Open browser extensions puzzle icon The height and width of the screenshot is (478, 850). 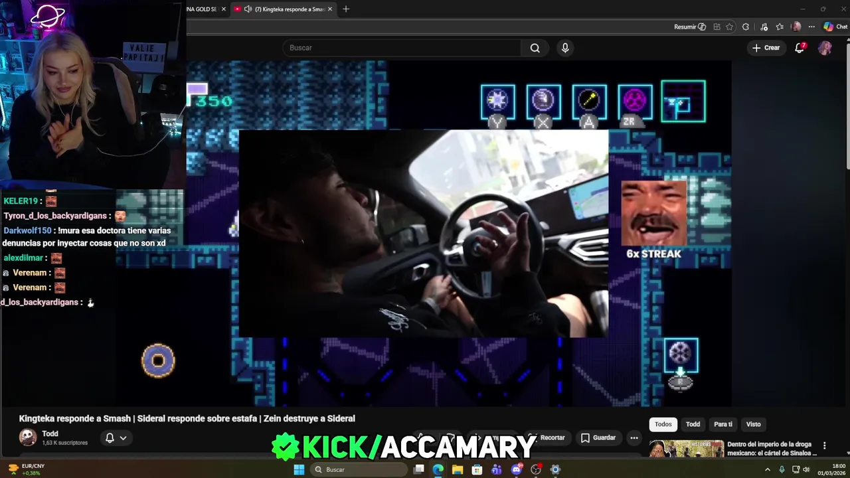(746, 27)
